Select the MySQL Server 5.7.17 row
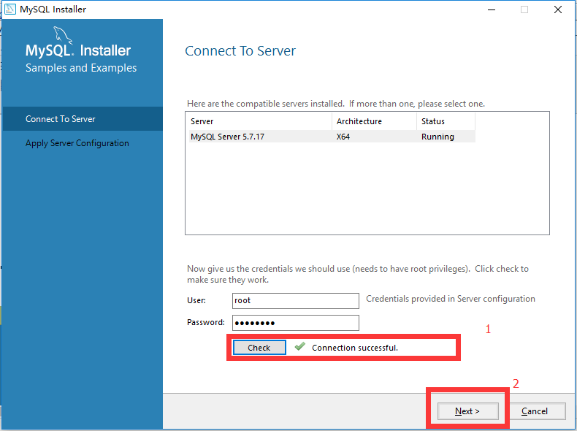The image size is (577, 431). coord(332,137)
